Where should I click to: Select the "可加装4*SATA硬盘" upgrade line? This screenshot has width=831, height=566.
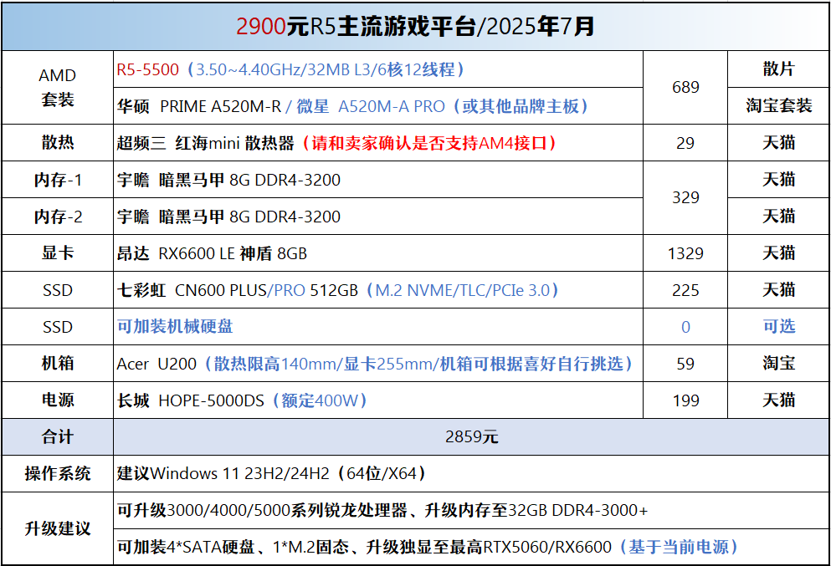(471, 547)
